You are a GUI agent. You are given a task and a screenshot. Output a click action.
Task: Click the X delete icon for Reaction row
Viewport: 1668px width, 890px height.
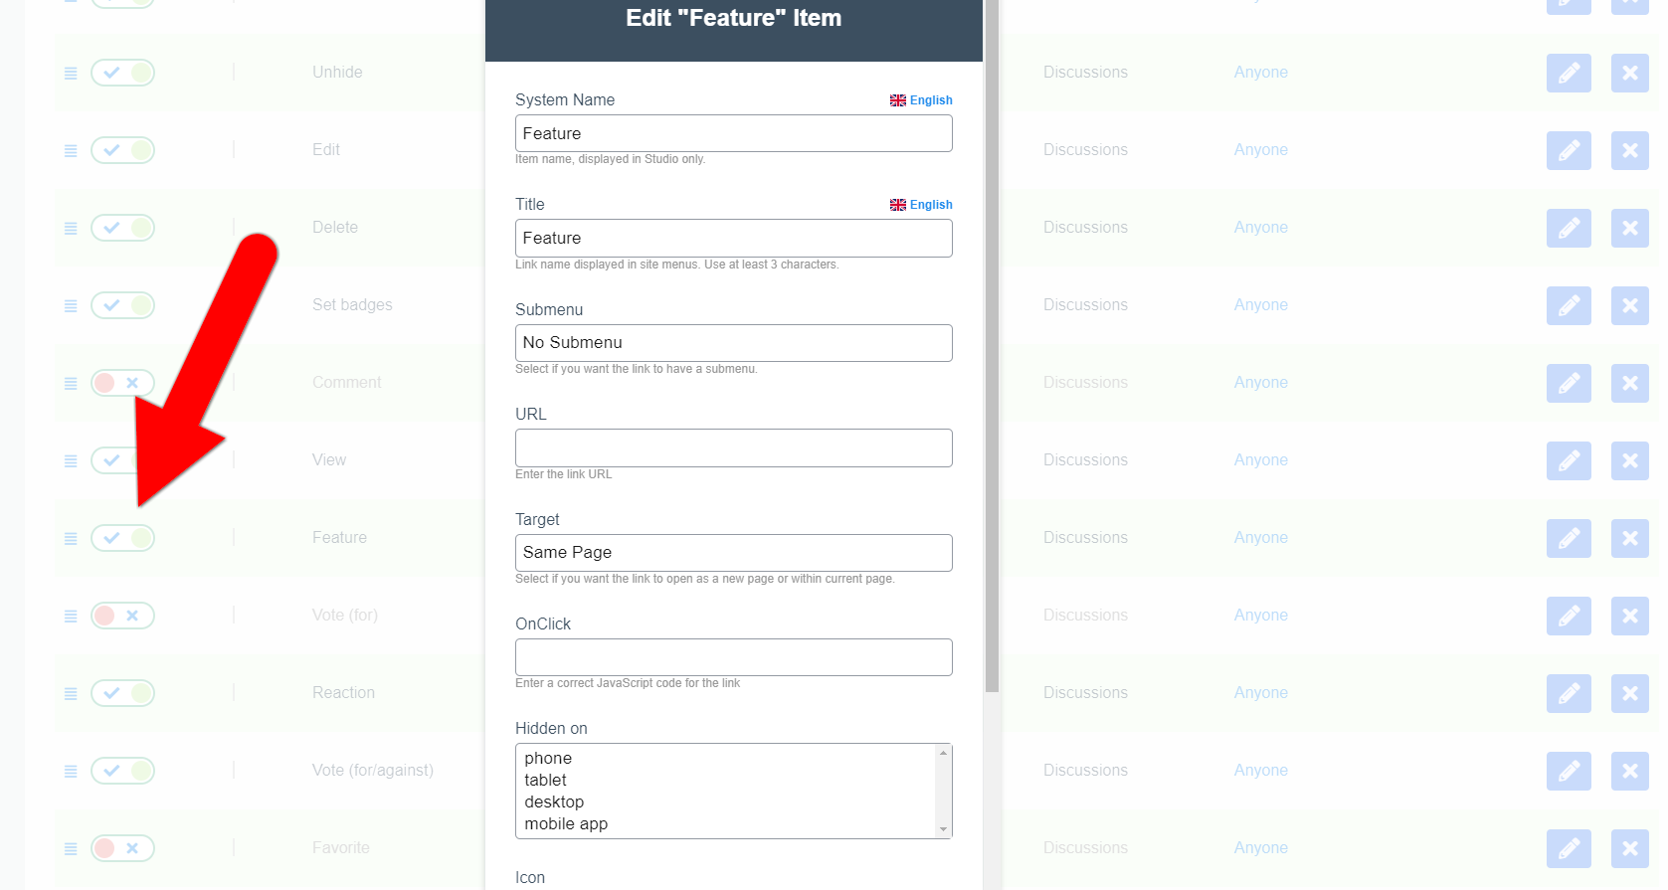(x=1629, y=693)
